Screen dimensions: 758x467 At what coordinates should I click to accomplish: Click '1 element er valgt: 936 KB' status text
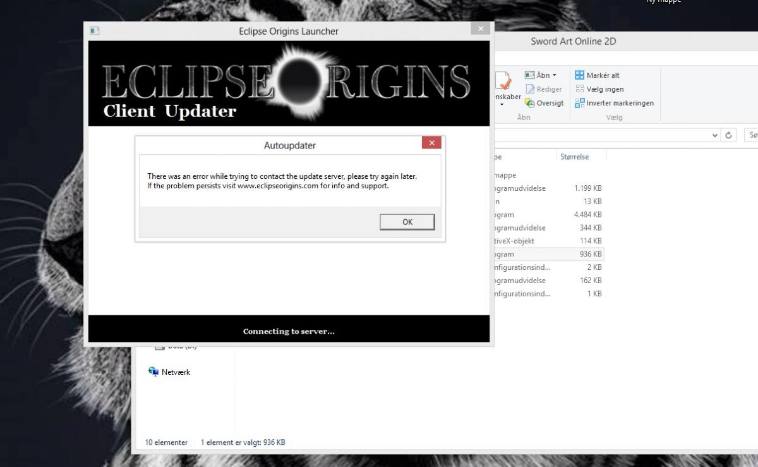pyautogui.click(x=243, y=442)
